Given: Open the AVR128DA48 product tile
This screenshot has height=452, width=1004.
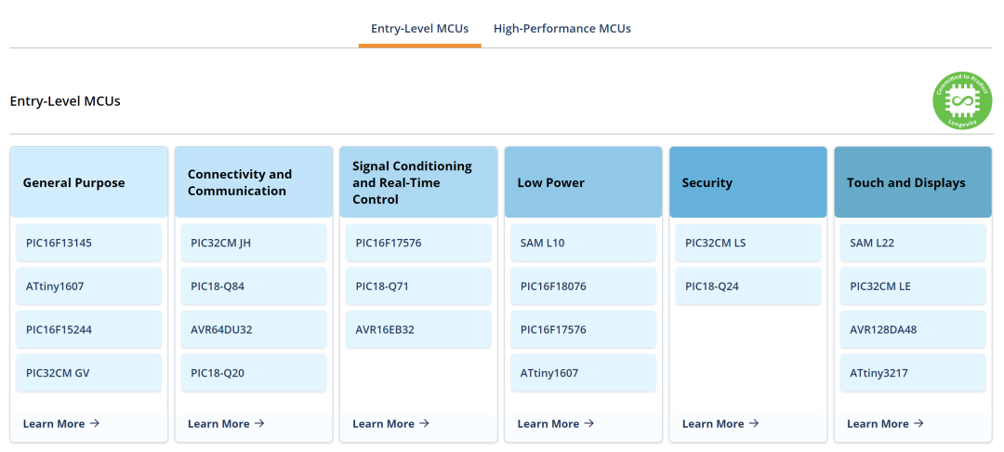Looking at the screenshot, I should [913, 330].
